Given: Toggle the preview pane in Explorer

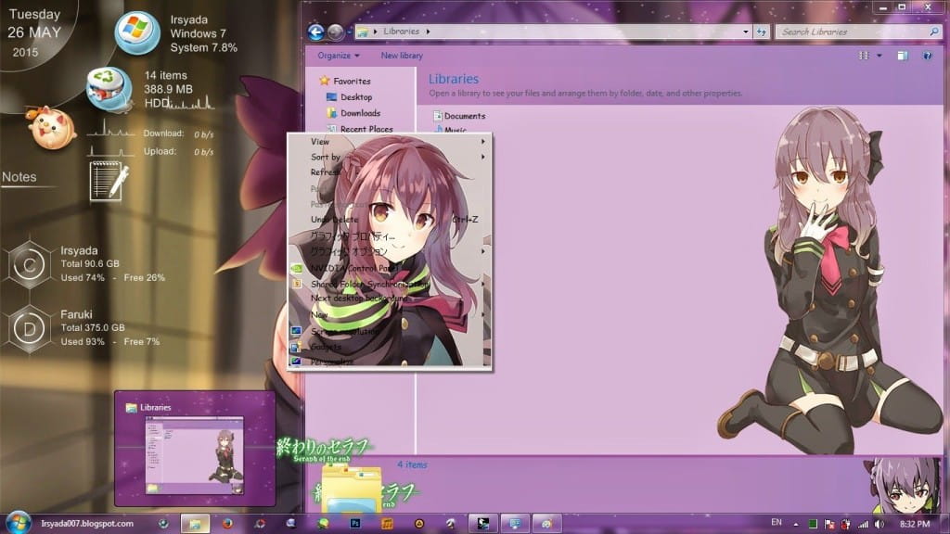Looking at the screenshot, I should click(902, 56).
